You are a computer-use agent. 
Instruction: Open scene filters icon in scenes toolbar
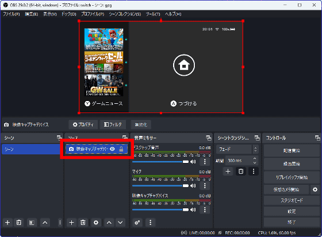point(32,223)
